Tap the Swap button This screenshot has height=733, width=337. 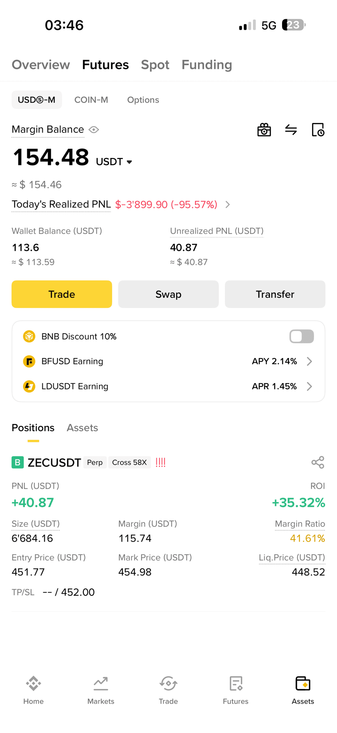[x=168, y=294]
